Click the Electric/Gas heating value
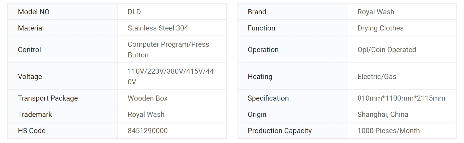The image size is (464, 143). tap(377, 76)
